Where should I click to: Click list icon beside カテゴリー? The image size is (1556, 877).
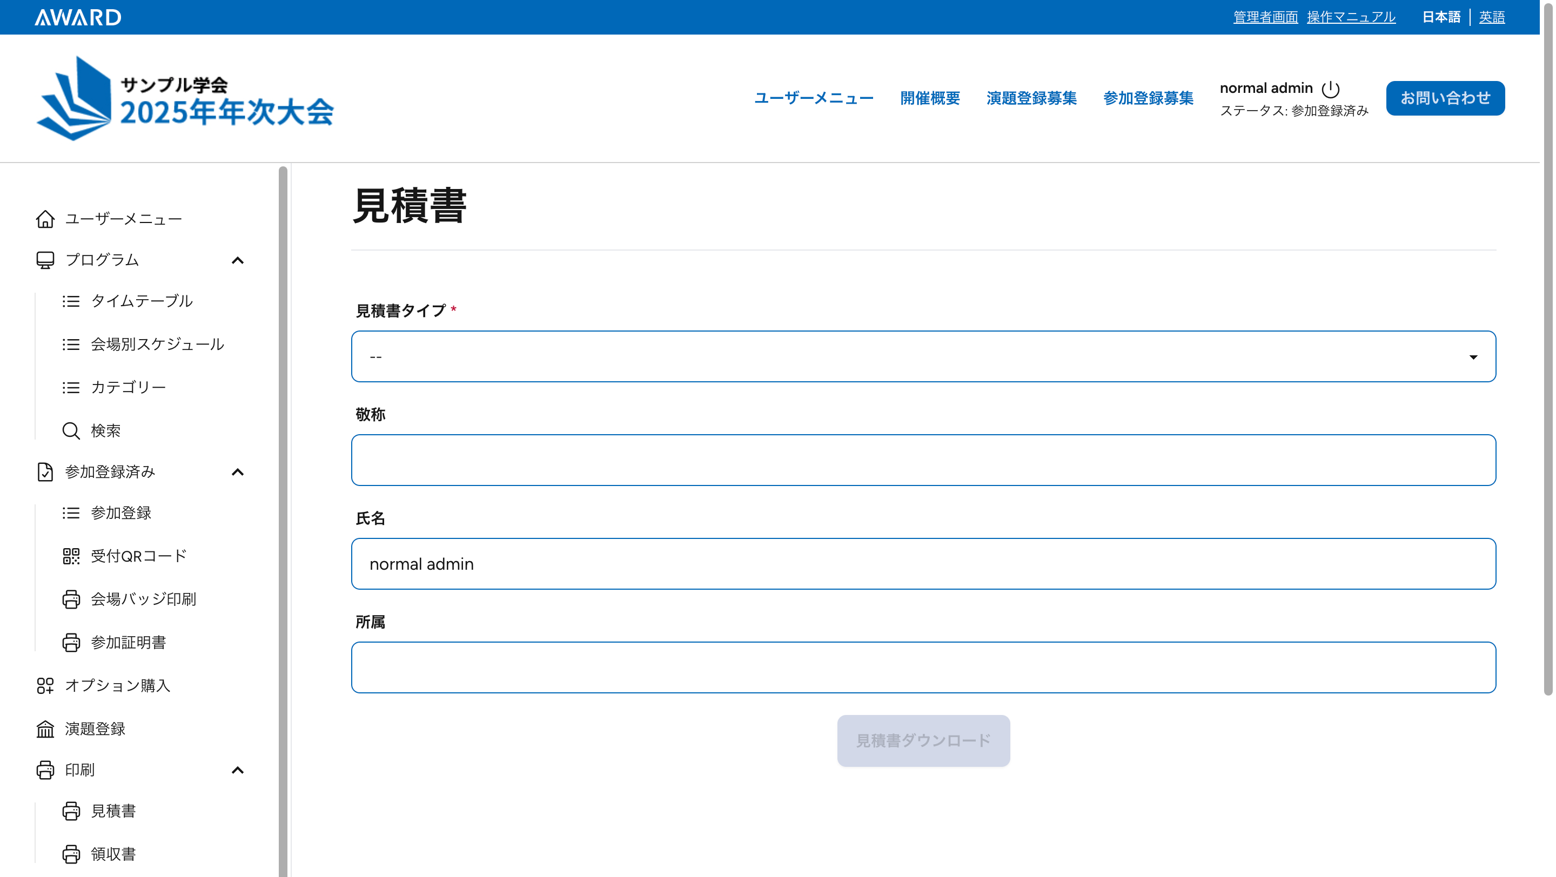[71, 388]
